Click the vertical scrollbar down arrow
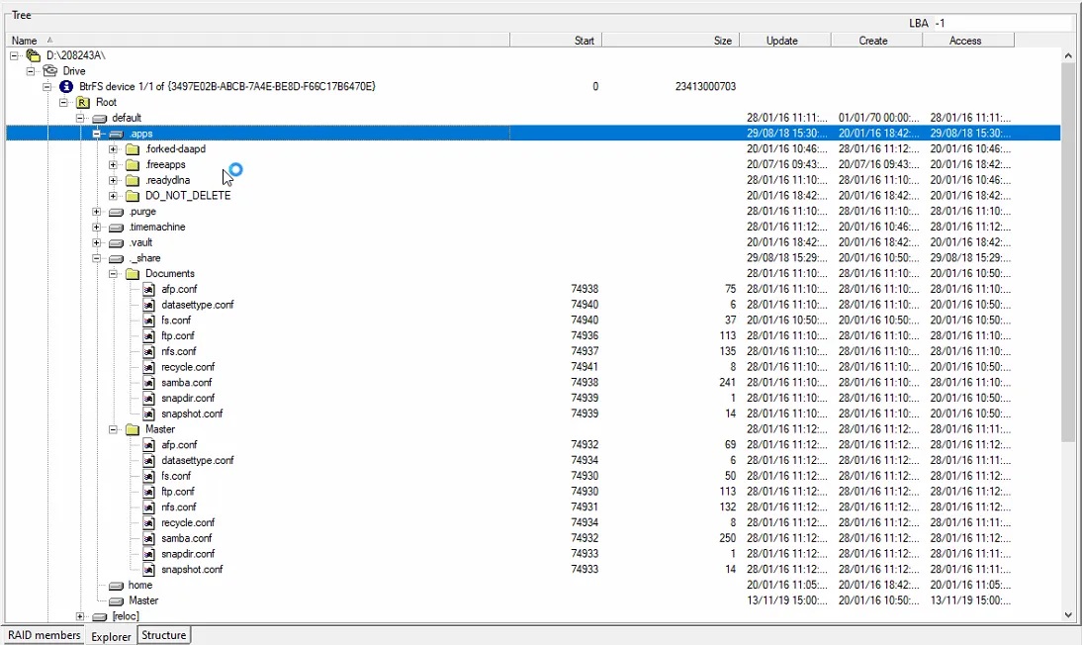The image size is (1082, 645). point(1068,615)
